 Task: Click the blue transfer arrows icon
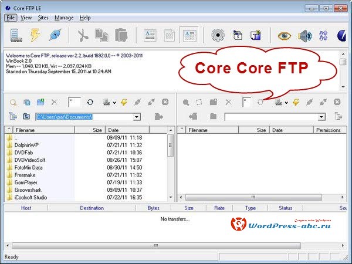coord(323,35)
